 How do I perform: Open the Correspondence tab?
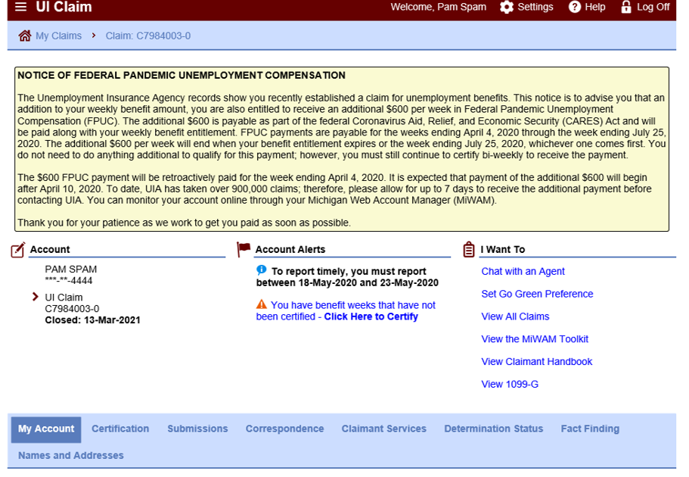click(284, 429)
